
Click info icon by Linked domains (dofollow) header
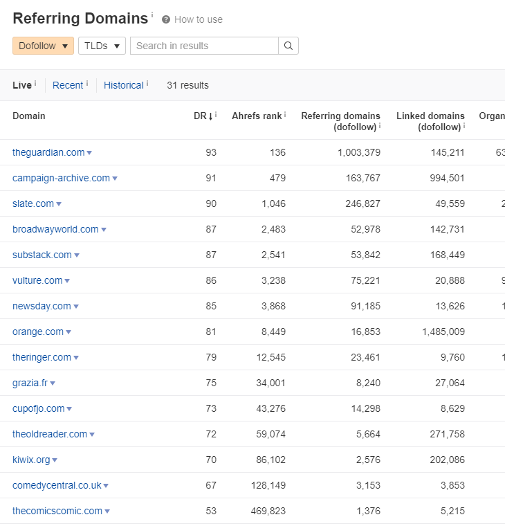coord(464,125)
